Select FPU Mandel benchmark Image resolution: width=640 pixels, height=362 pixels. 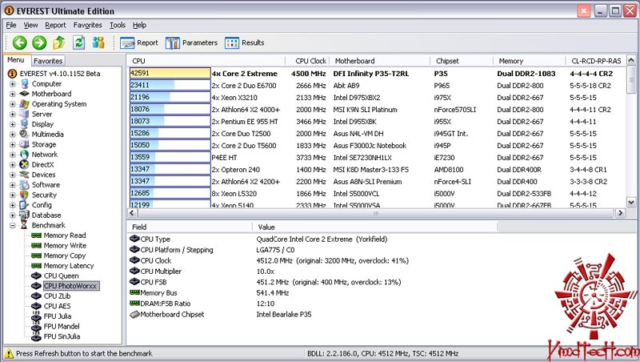[x=62, y=327]
